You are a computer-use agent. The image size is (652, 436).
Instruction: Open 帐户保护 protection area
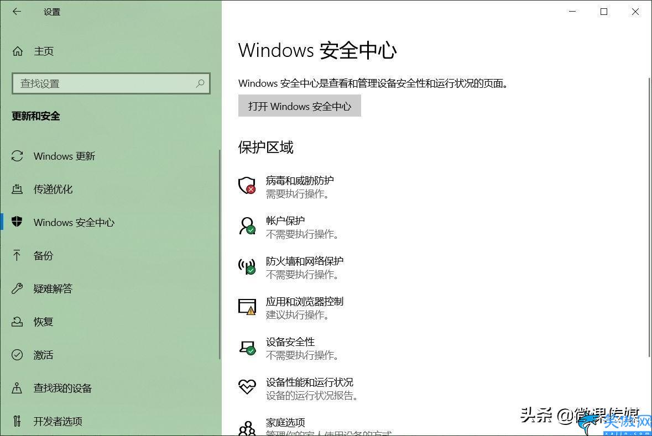[x=289, y=227]
